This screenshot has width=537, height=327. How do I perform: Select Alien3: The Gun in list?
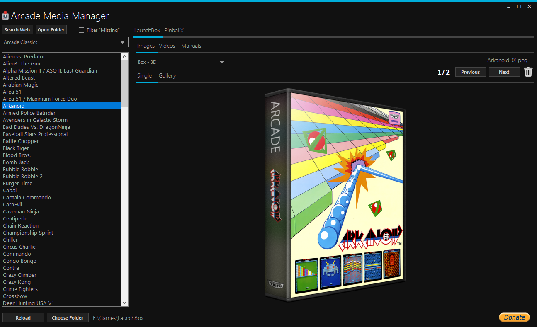[x=62, y=64]
